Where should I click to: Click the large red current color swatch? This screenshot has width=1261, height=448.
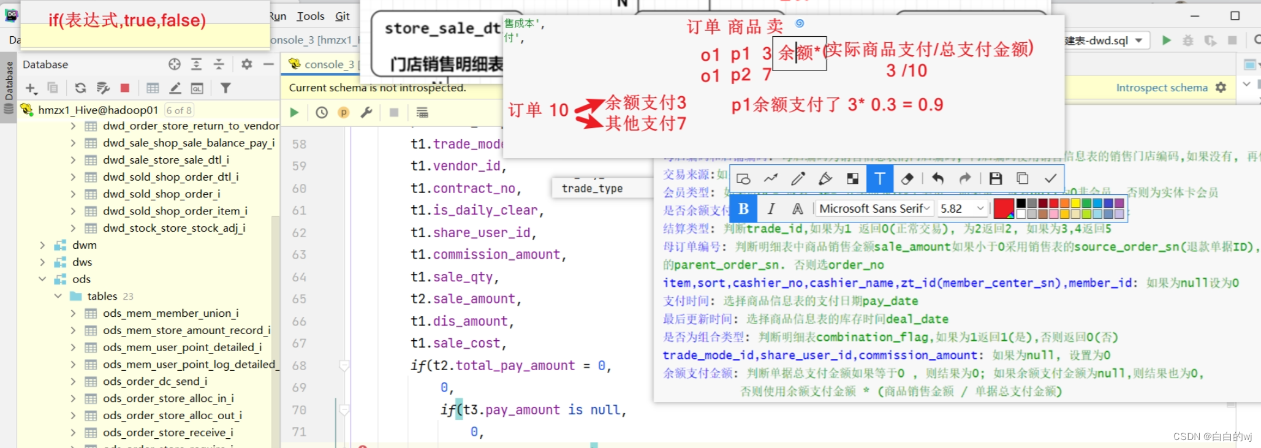tap(1004, 208)
